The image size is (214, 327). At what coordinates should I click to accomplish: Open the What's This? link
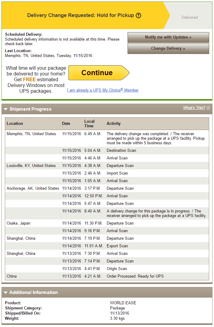tap(194, 108)
